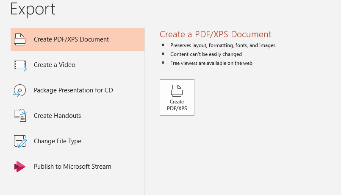Click the printer icon inside the Create PDF/XPS button
The image size is (341, 195).
pos(177,90)
